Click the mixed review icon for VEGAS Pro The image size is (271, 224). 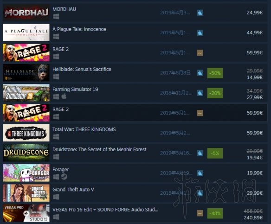pyautogui.click(x=200, y=213)
